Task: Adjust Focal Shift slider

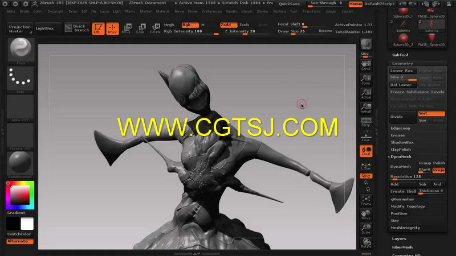Action: (305, 24)
